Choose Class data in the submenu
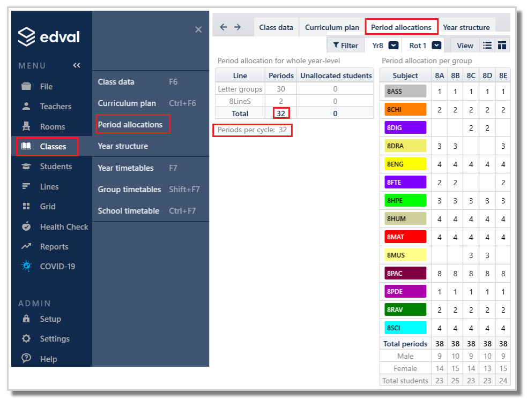527x401 pixels. pos(116,82)
